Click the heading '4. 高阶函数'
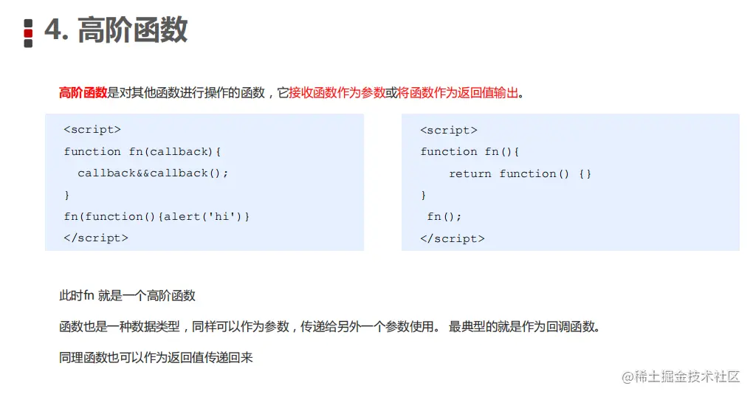Viewport: 753px width, 397px height. tap(116, 31)
